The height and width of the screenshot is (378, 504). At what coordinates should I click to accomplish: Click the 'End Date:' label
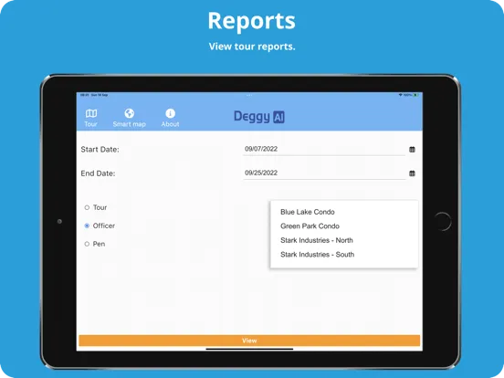98,173
